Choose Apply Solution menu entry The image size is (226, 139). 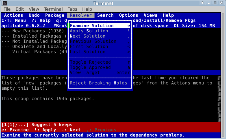[x=100, y=31]
